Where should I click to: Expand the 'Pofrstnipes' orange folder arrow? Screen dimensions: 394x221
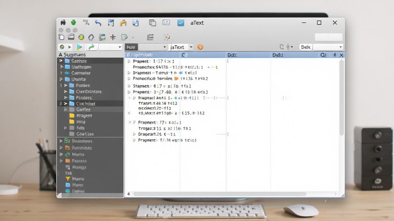click(61, 148)
